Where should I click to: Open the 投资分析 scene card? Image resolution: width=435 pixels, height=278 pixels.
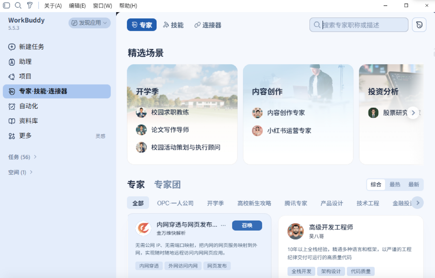[x=391, y=114]
